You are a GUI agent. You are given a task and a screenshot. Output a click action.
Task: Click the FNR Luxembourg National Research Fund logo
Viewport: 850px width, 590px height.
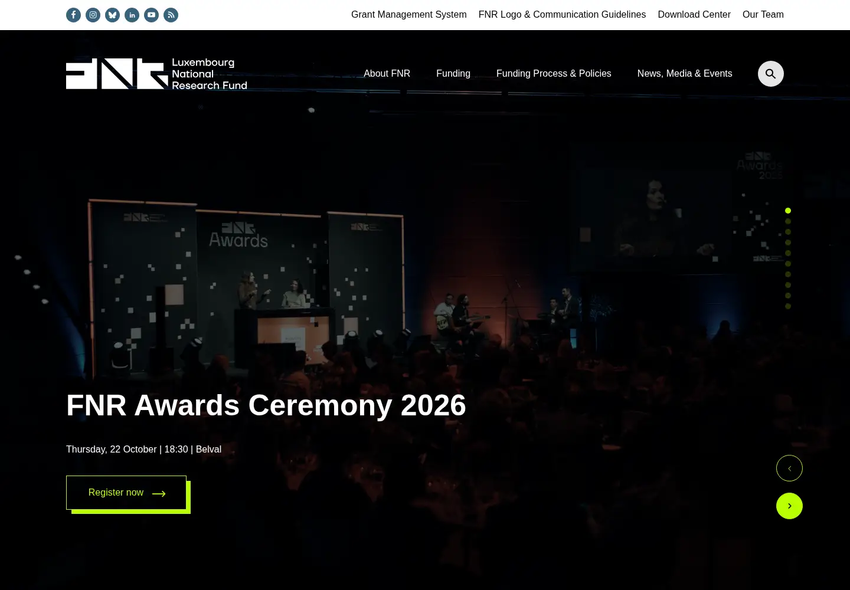tap(156, 74)
